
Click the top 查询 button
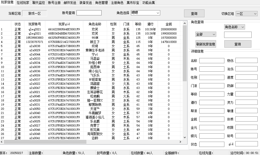click(x=194, y=14)
